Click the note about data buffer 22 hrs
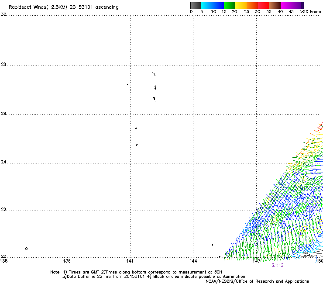The image size is (323, 284). (103, 277)
